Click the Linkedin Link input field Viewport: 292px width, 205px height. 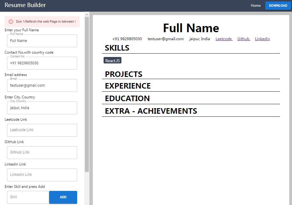(42, 175)
